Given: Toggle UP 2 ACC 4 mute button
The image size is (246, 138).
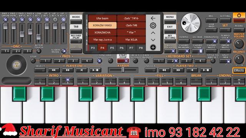Looking at the screenshot, I should (x=55, y=20).
